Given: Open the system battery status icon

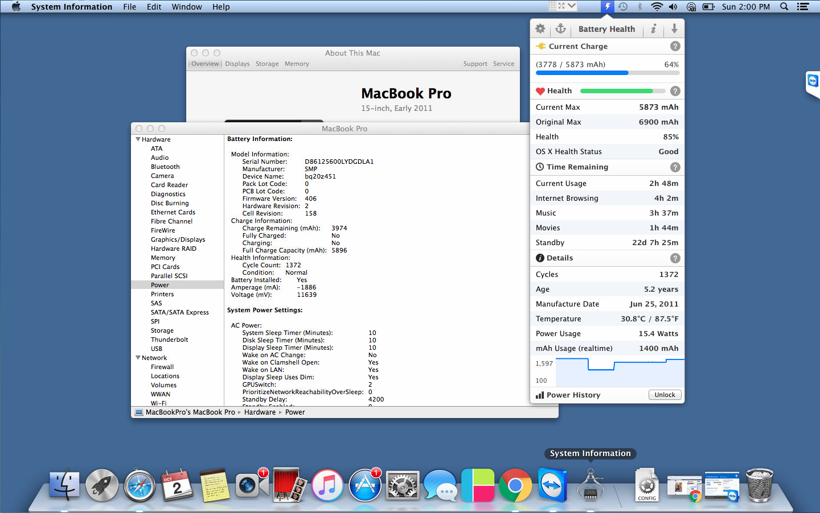Looking at the screenshot, I should (708, 7).
